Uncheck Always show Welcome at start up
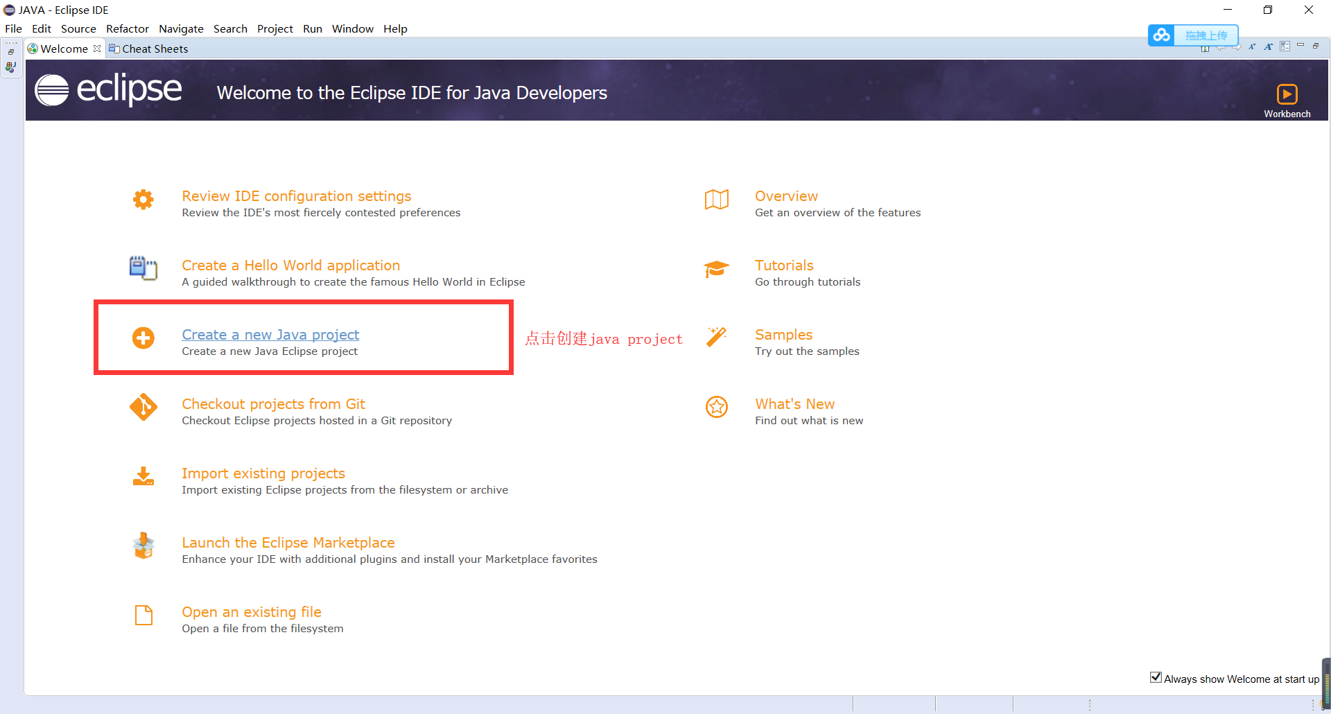This screenshot has width=1331, height=714. pyautogui.click(x=1156, y=677)
